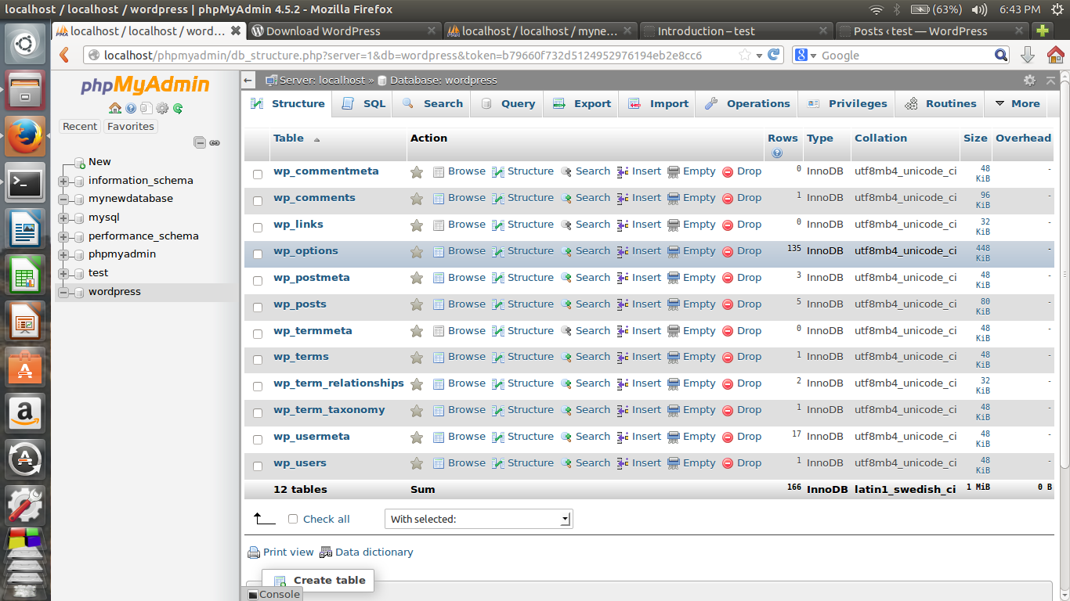Expand the test database node
The height and width of the screenshot is (601, 1070).
pos(63,273)
